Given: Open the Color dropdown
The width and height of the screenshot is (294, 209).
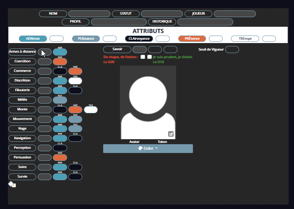Looking at the screenshot, I should tap(148, 148).
